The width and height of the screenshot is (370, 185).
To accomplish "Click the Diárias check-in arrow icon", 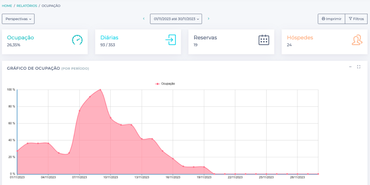I will click(x=171, y=40).
